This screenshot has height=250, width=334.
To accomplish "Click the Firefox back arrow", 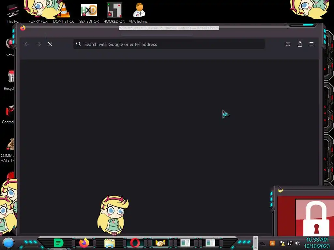I will [27, 44].
